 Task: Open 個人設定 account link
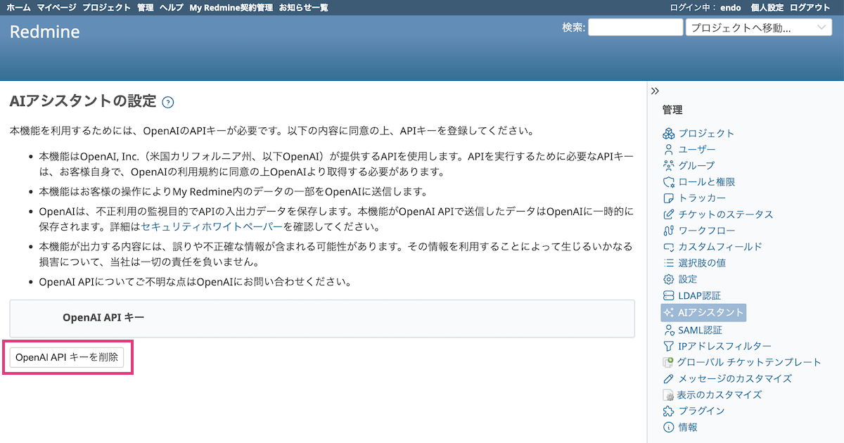(x=767, y=7)
